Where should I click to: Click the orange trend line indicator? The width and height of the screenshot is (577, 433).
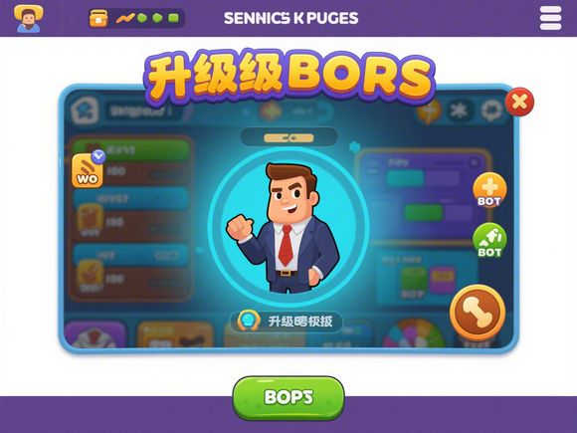[x=125, y=18]
